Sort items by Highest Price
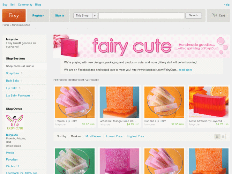This screenshot has height=174, width=232. tap(136, 136)
